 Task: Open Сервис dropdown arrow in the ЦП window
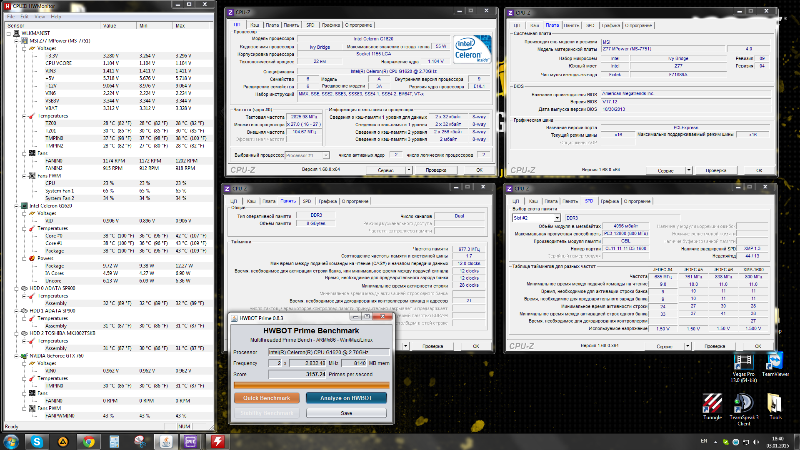click(409, 170)
